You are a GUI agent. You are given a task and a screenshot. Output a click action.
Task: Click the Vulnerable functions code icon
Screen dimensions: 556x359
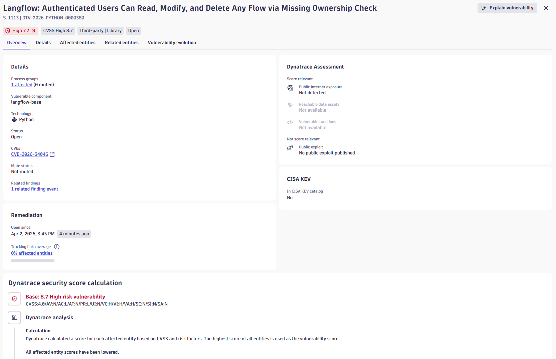pos(290,122)
